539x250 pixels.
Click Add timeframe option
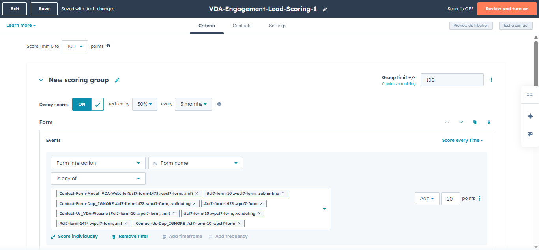click(182, 237)
